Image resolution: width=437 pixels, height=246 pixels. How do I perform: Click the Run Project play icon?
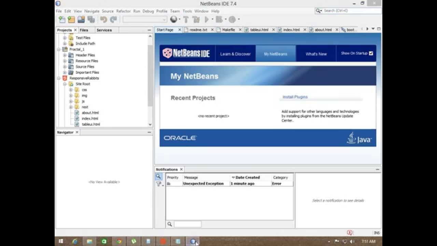pos(207,19)
